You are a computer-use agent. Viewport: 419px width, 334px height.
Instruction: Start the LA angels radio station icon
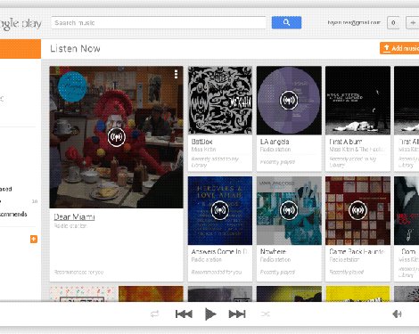[289, 100]
